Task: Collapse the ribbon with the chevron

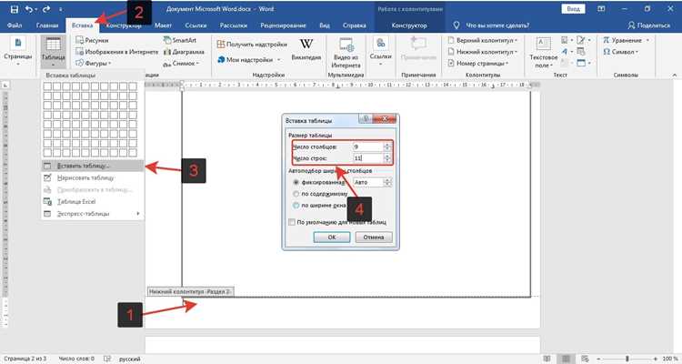Action: point(674,75)
